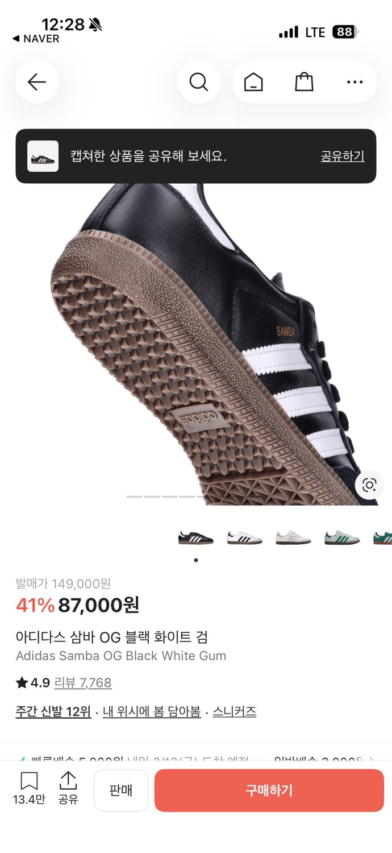Tap the back arrow button
This screenshot has width=392, height=853.
tap(37, 82)
